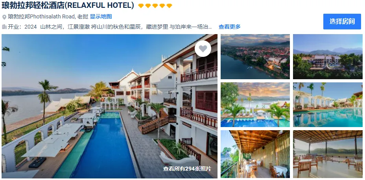Click the last gold diamond rating icon

(x=169, y=6)
